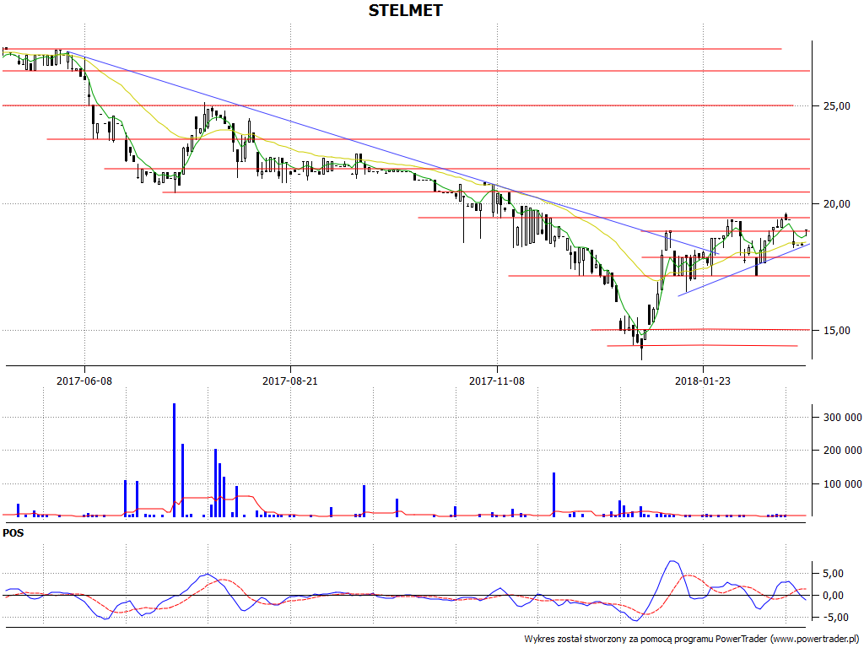Click the 5,00 oscillator axis label
The height and width of the screenshot is (648, 864).
[833, 574]
